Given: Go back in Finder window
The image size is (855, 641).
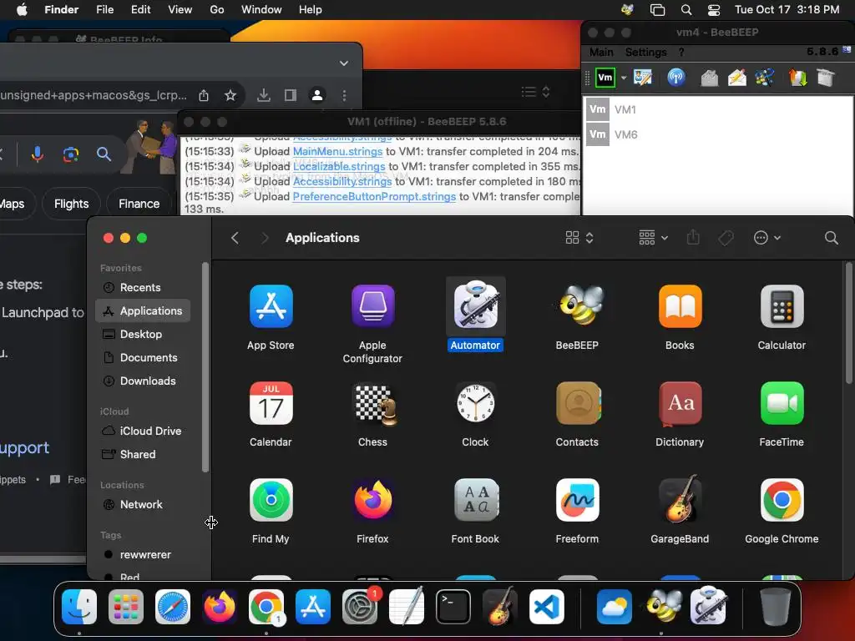Looking at the screenshot, I should click(235, 238).
